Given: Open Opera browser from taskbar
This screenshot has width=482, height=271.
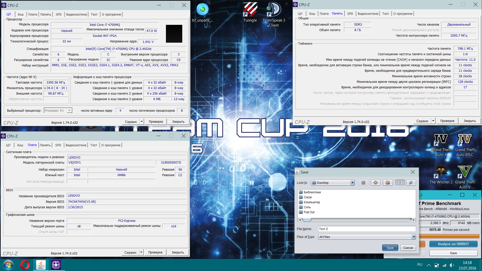Looking at the screenshot, I should click(x=25, y=265).
